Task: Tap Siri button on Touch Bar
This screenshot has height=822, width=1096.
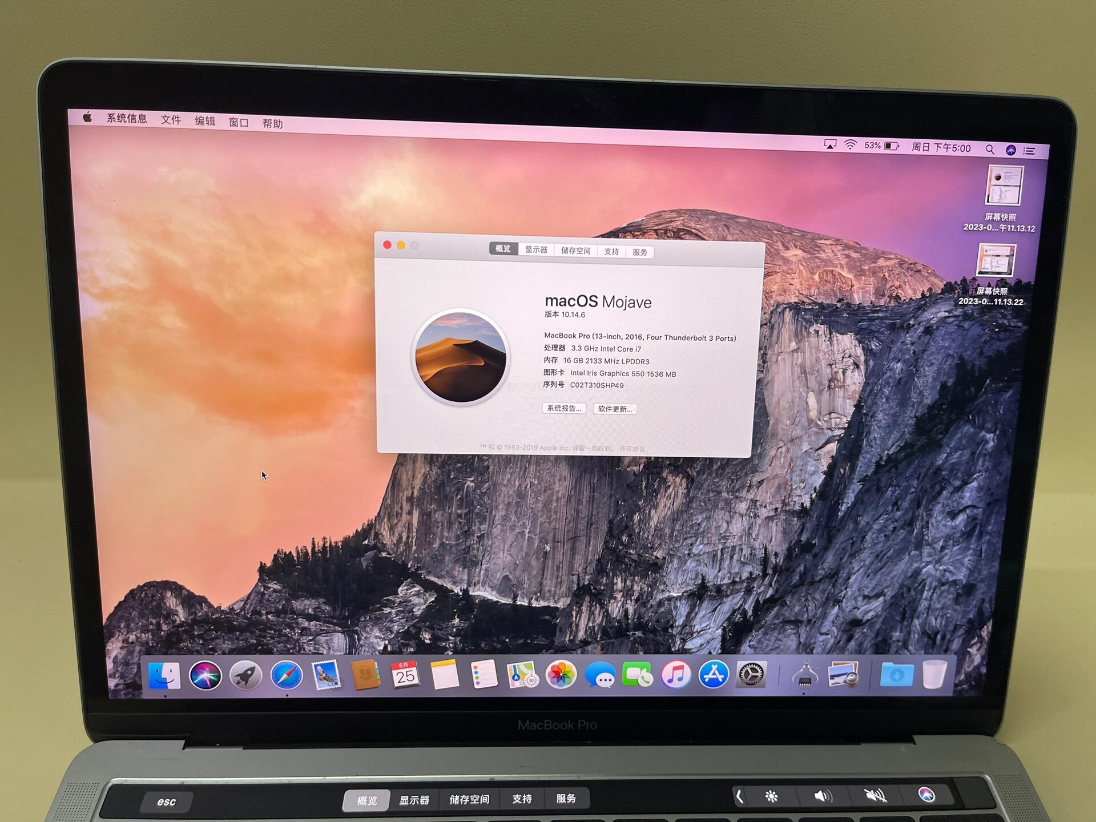Action: [926, 794]
